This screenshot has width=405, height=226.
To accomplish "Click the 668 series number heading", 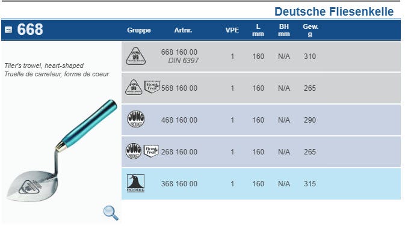I will [x=30, y=29].
